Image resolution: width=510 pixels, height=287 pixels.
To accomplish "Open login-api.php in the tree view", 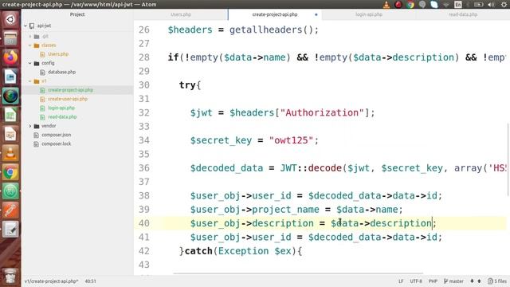I will [x=61, y=108].
